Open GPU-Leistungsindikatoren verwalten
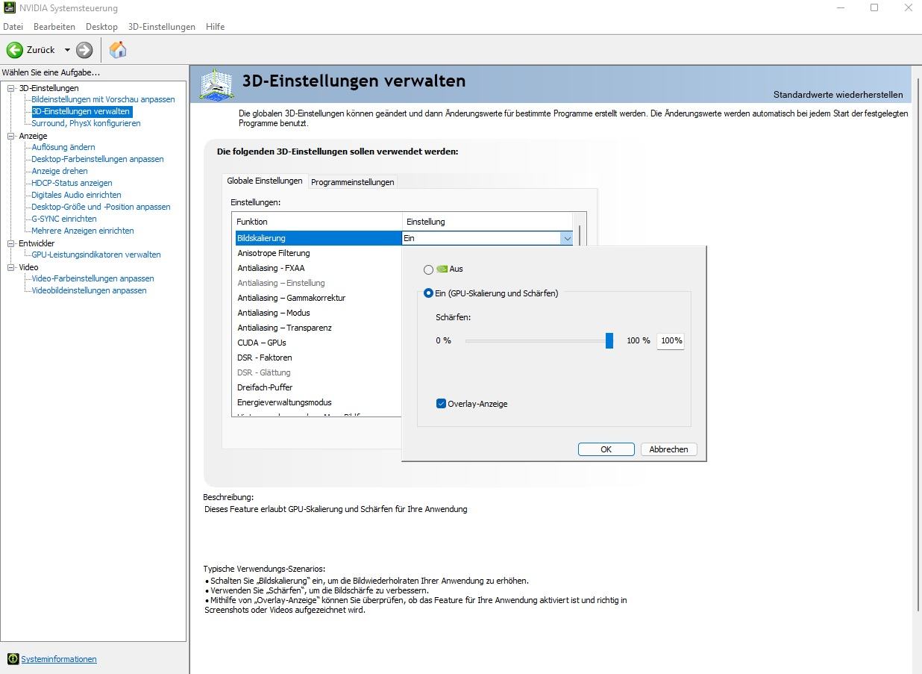 96,255
